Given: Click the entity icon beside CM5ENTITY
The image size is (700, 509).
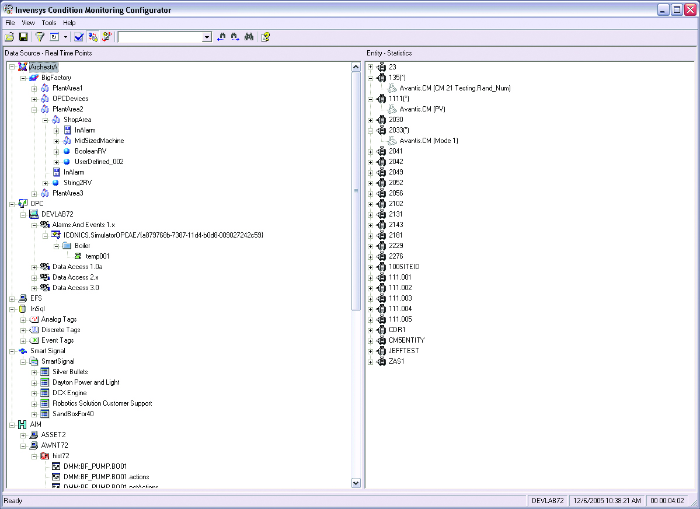Looking at the screenshot, I should click(381, 340).
